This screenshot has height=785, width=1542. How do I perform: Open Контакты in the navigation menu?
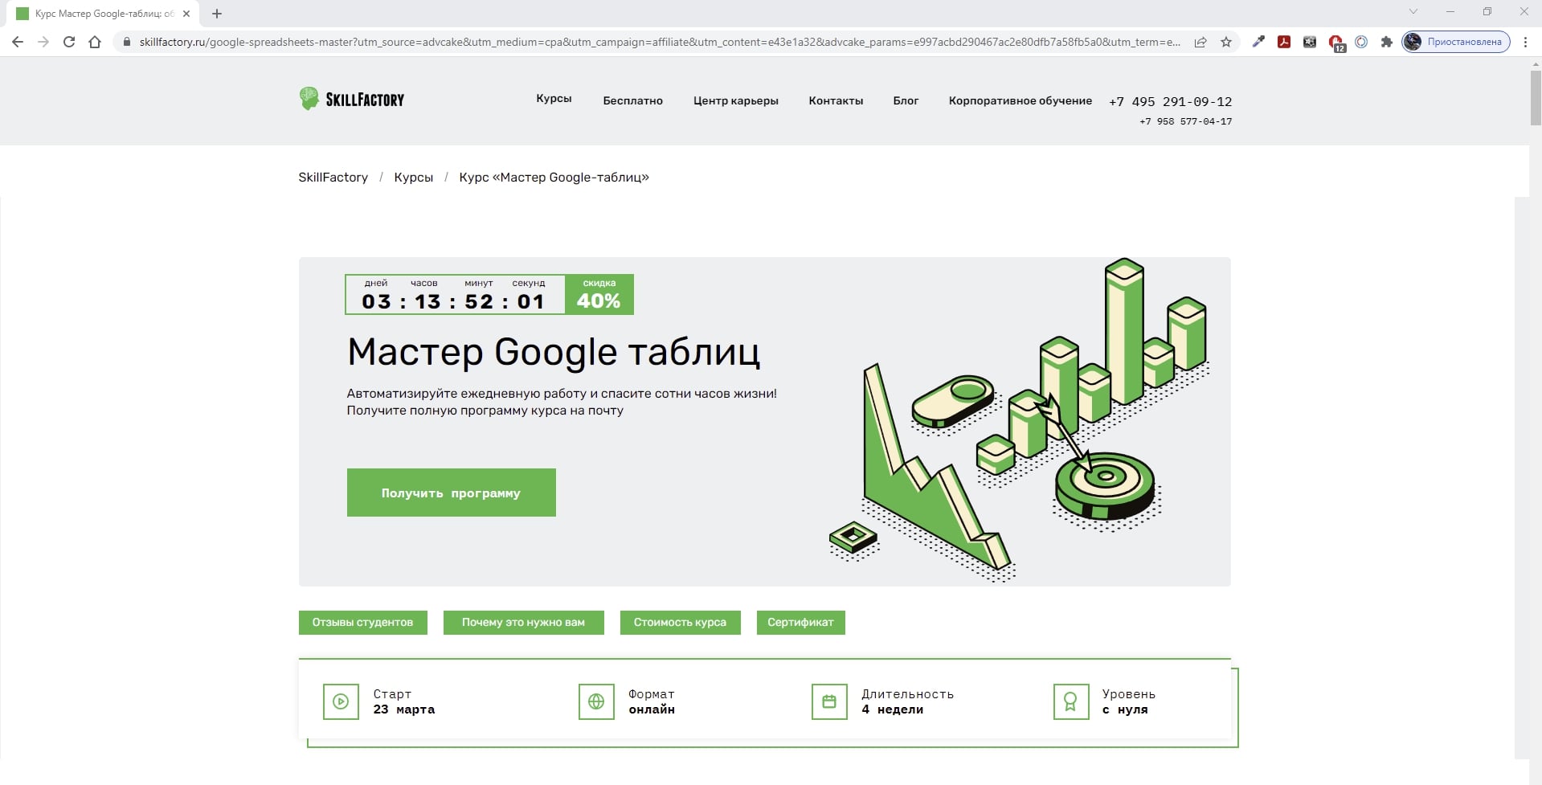(x=836, y=100)
